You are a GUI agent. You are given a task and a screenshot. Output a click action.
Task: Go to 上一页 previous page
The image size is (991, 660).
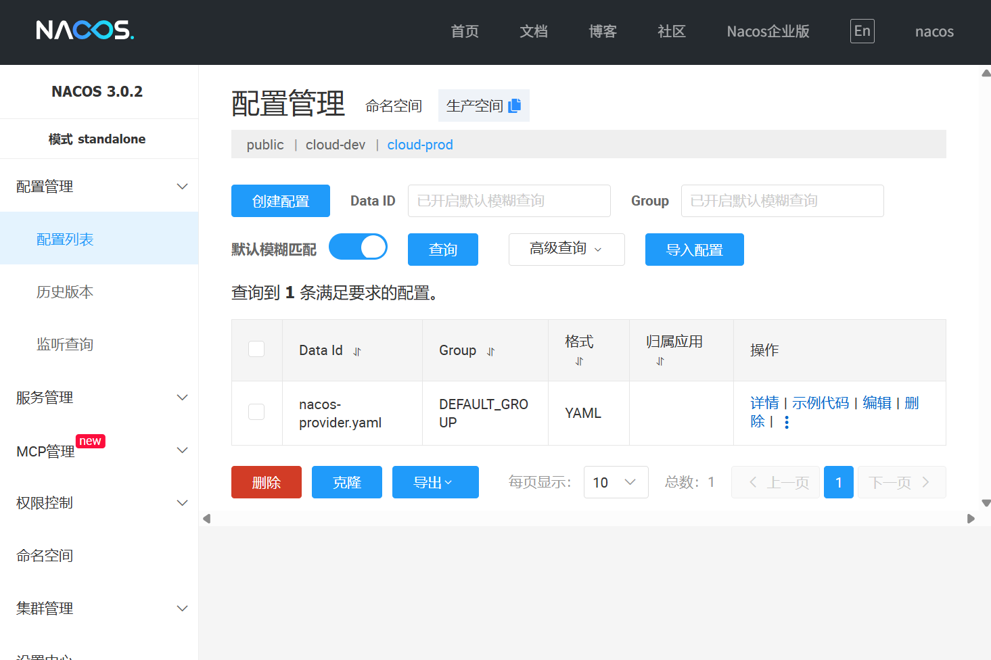click(x=775, y=482)
